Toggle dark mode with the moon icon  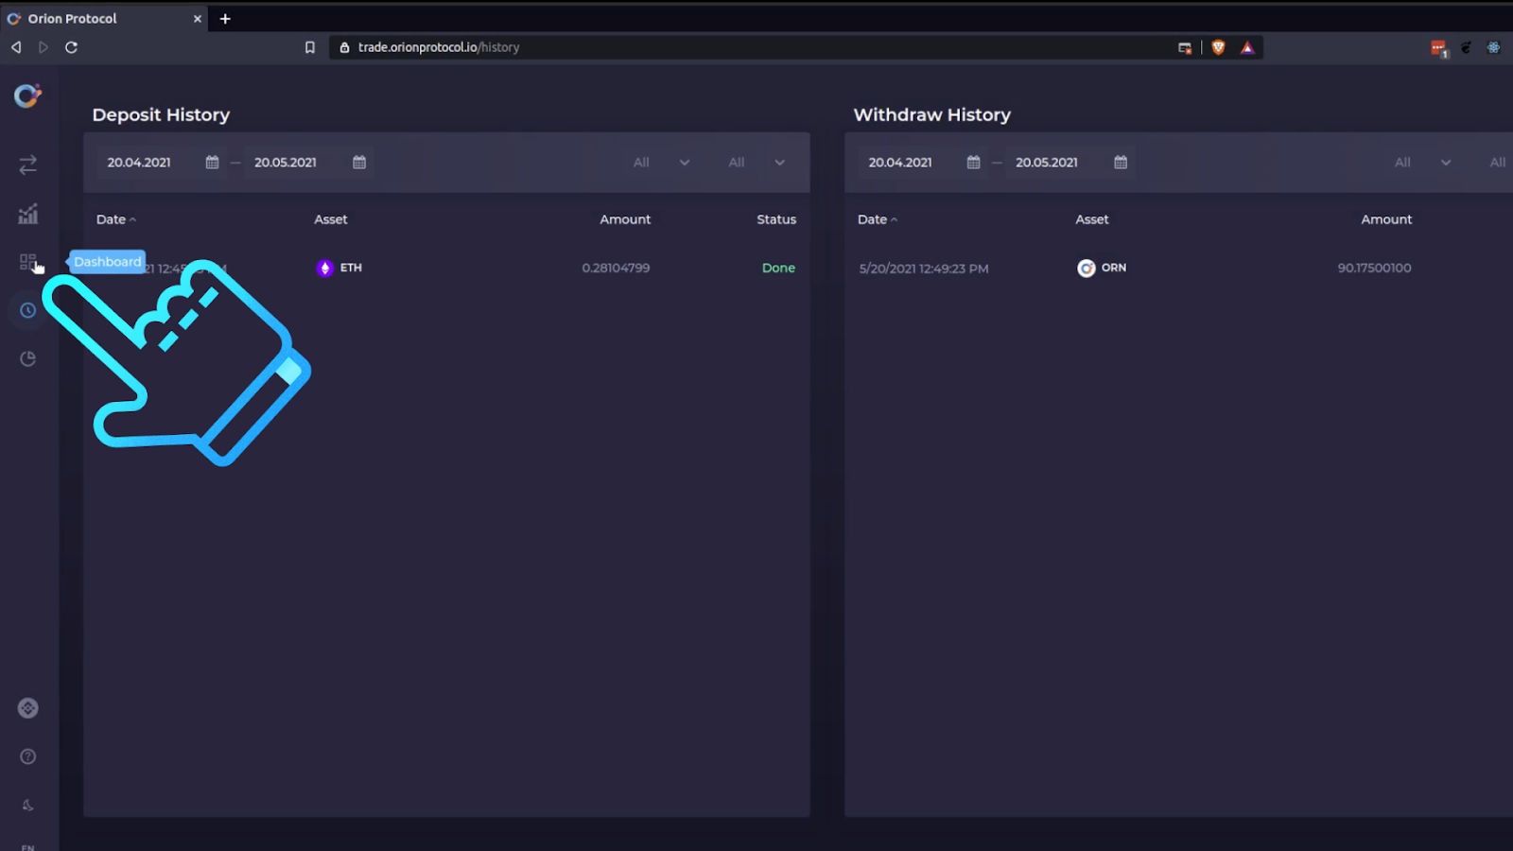28,805
